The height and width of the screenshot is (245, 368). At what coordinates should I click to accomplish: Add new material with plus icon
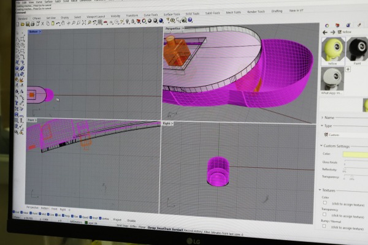pos(348,69)
